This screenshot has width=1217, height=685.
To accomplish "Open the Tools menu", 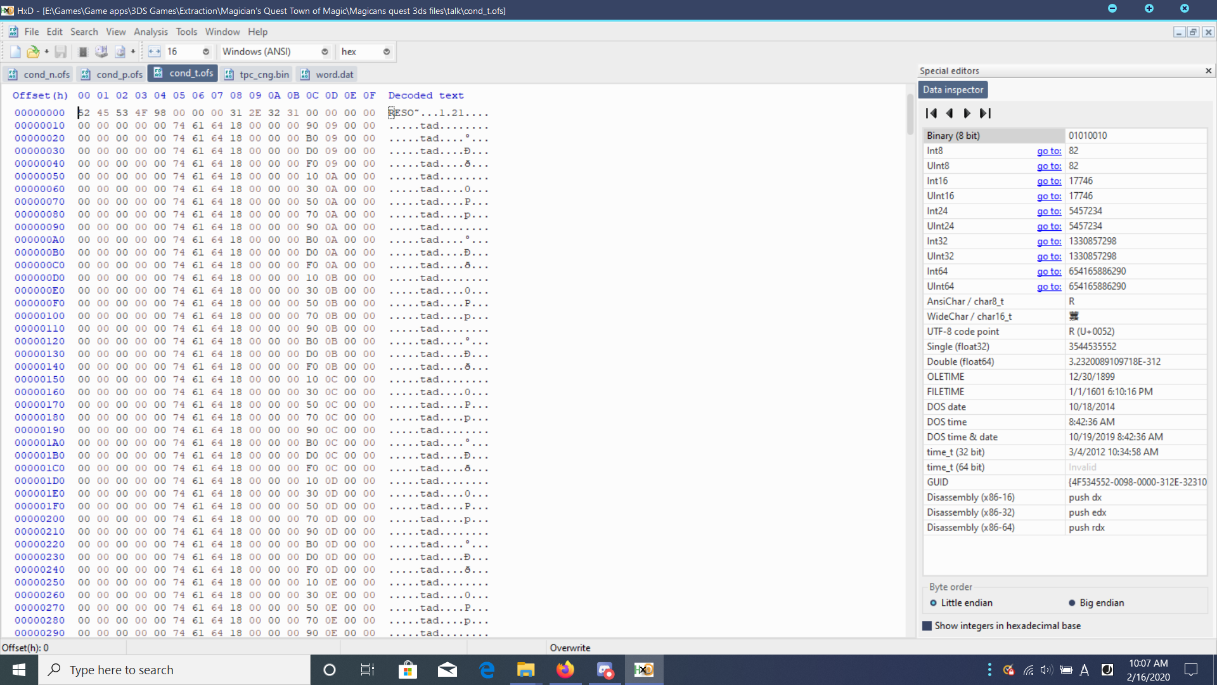I will coord(186,32).
